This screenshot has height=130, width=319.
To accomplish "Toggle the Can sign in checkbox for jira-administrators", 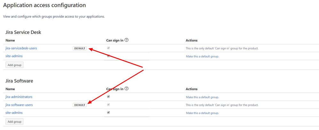I will click(x=108, y=97).
